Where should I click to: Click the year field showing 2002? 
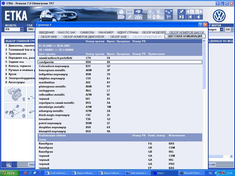[30, 29]
